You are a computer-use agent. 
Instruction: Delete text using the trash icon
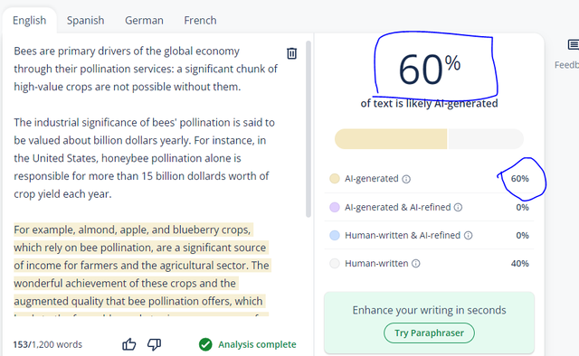click(291, 53)
